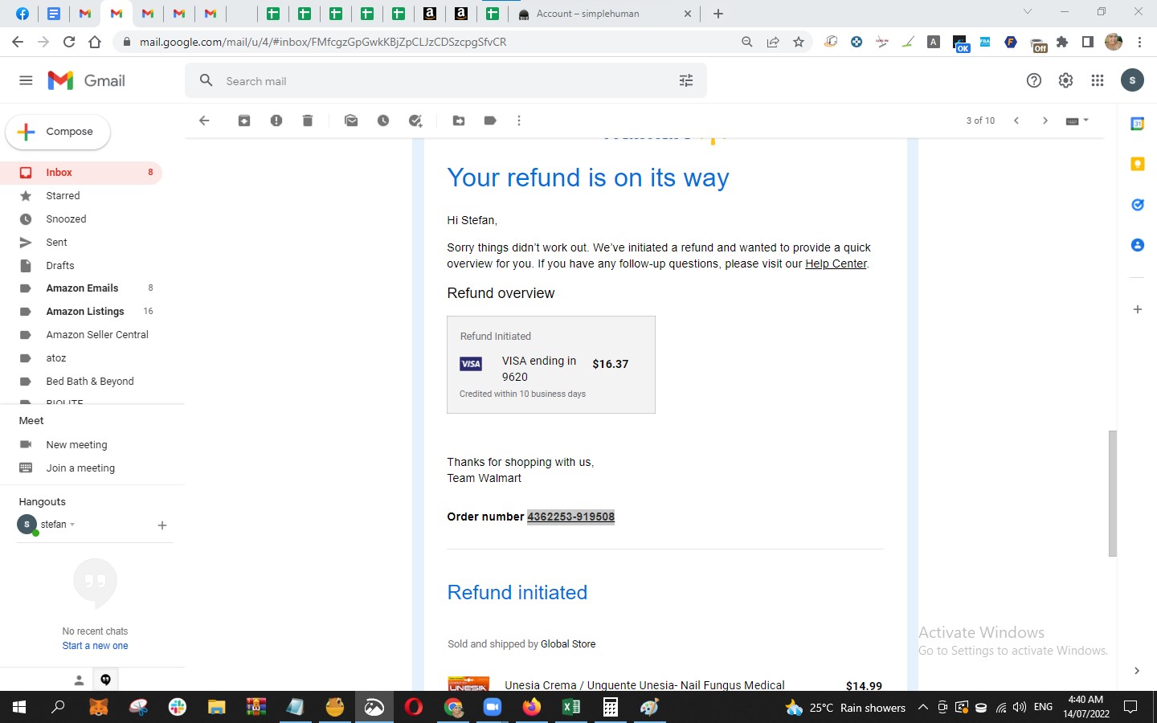Open the Move to folder icon
Viewport: 1157px width, 723px height.
[x=459, y=120]
